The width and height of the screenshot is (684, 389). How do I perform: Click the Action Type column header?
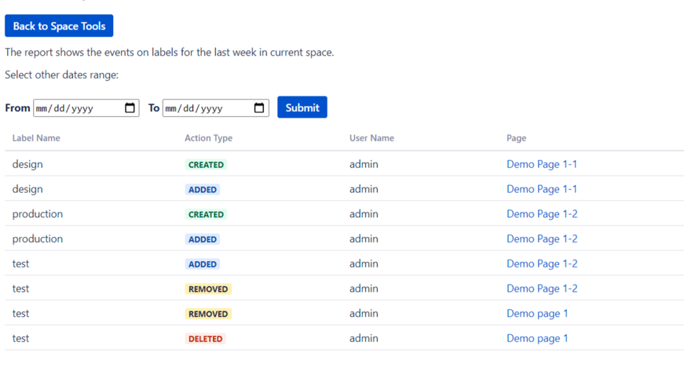(x=208, y=138)
